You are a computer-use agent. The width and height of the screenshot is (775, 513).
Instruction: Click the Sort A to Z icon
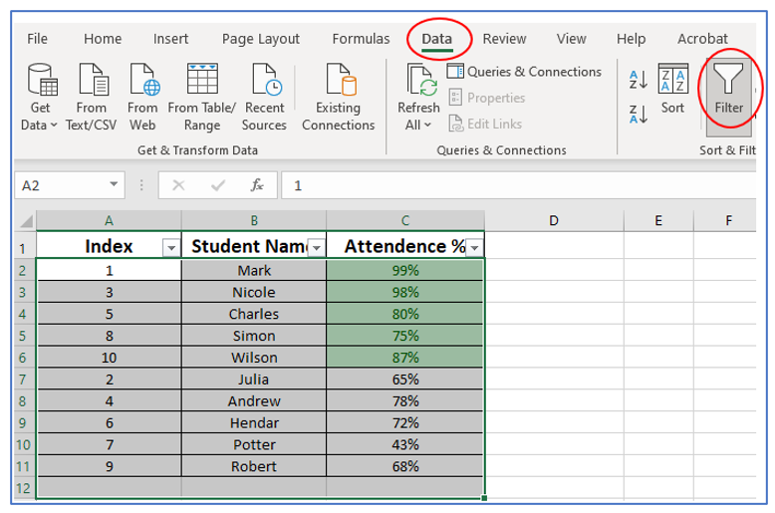pos(639,81)
